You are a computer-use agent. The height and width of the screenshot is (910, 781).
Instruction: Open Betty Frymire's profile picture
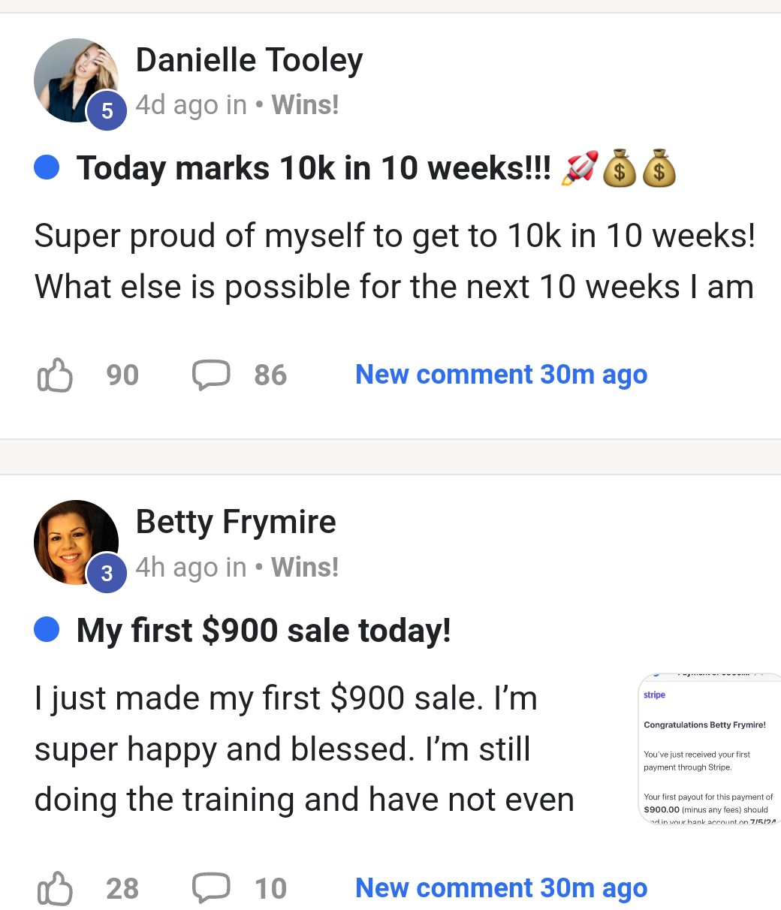pos(74,540)
